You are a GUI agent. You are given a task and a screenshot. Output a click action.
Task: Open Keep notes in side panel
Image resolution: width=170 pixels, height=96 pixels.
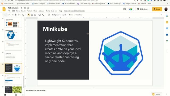pyautogui.click(x=167, y=22)
